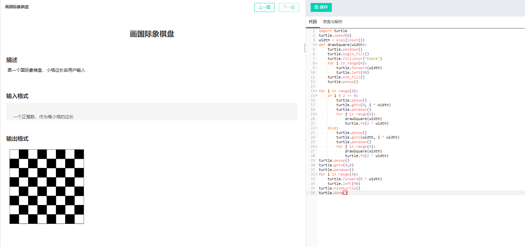The image size is (525, 247).
Task: Click the 画国际象棋盘 breadcrumb title at top left
Action: (17, 7)
